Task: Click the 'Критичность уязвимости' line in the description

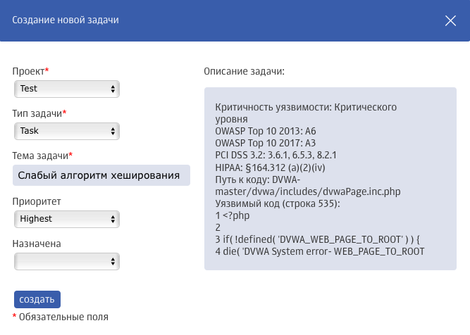Action: click(306, 107)
